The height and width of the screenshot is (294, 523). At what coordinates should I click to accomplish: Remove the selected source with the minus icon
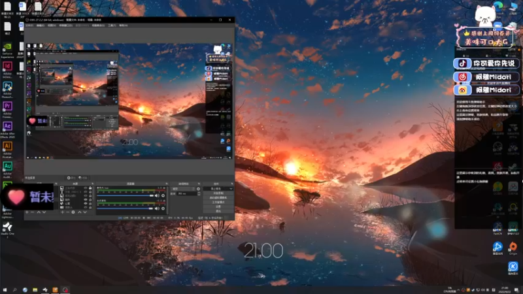pos(68,212)
